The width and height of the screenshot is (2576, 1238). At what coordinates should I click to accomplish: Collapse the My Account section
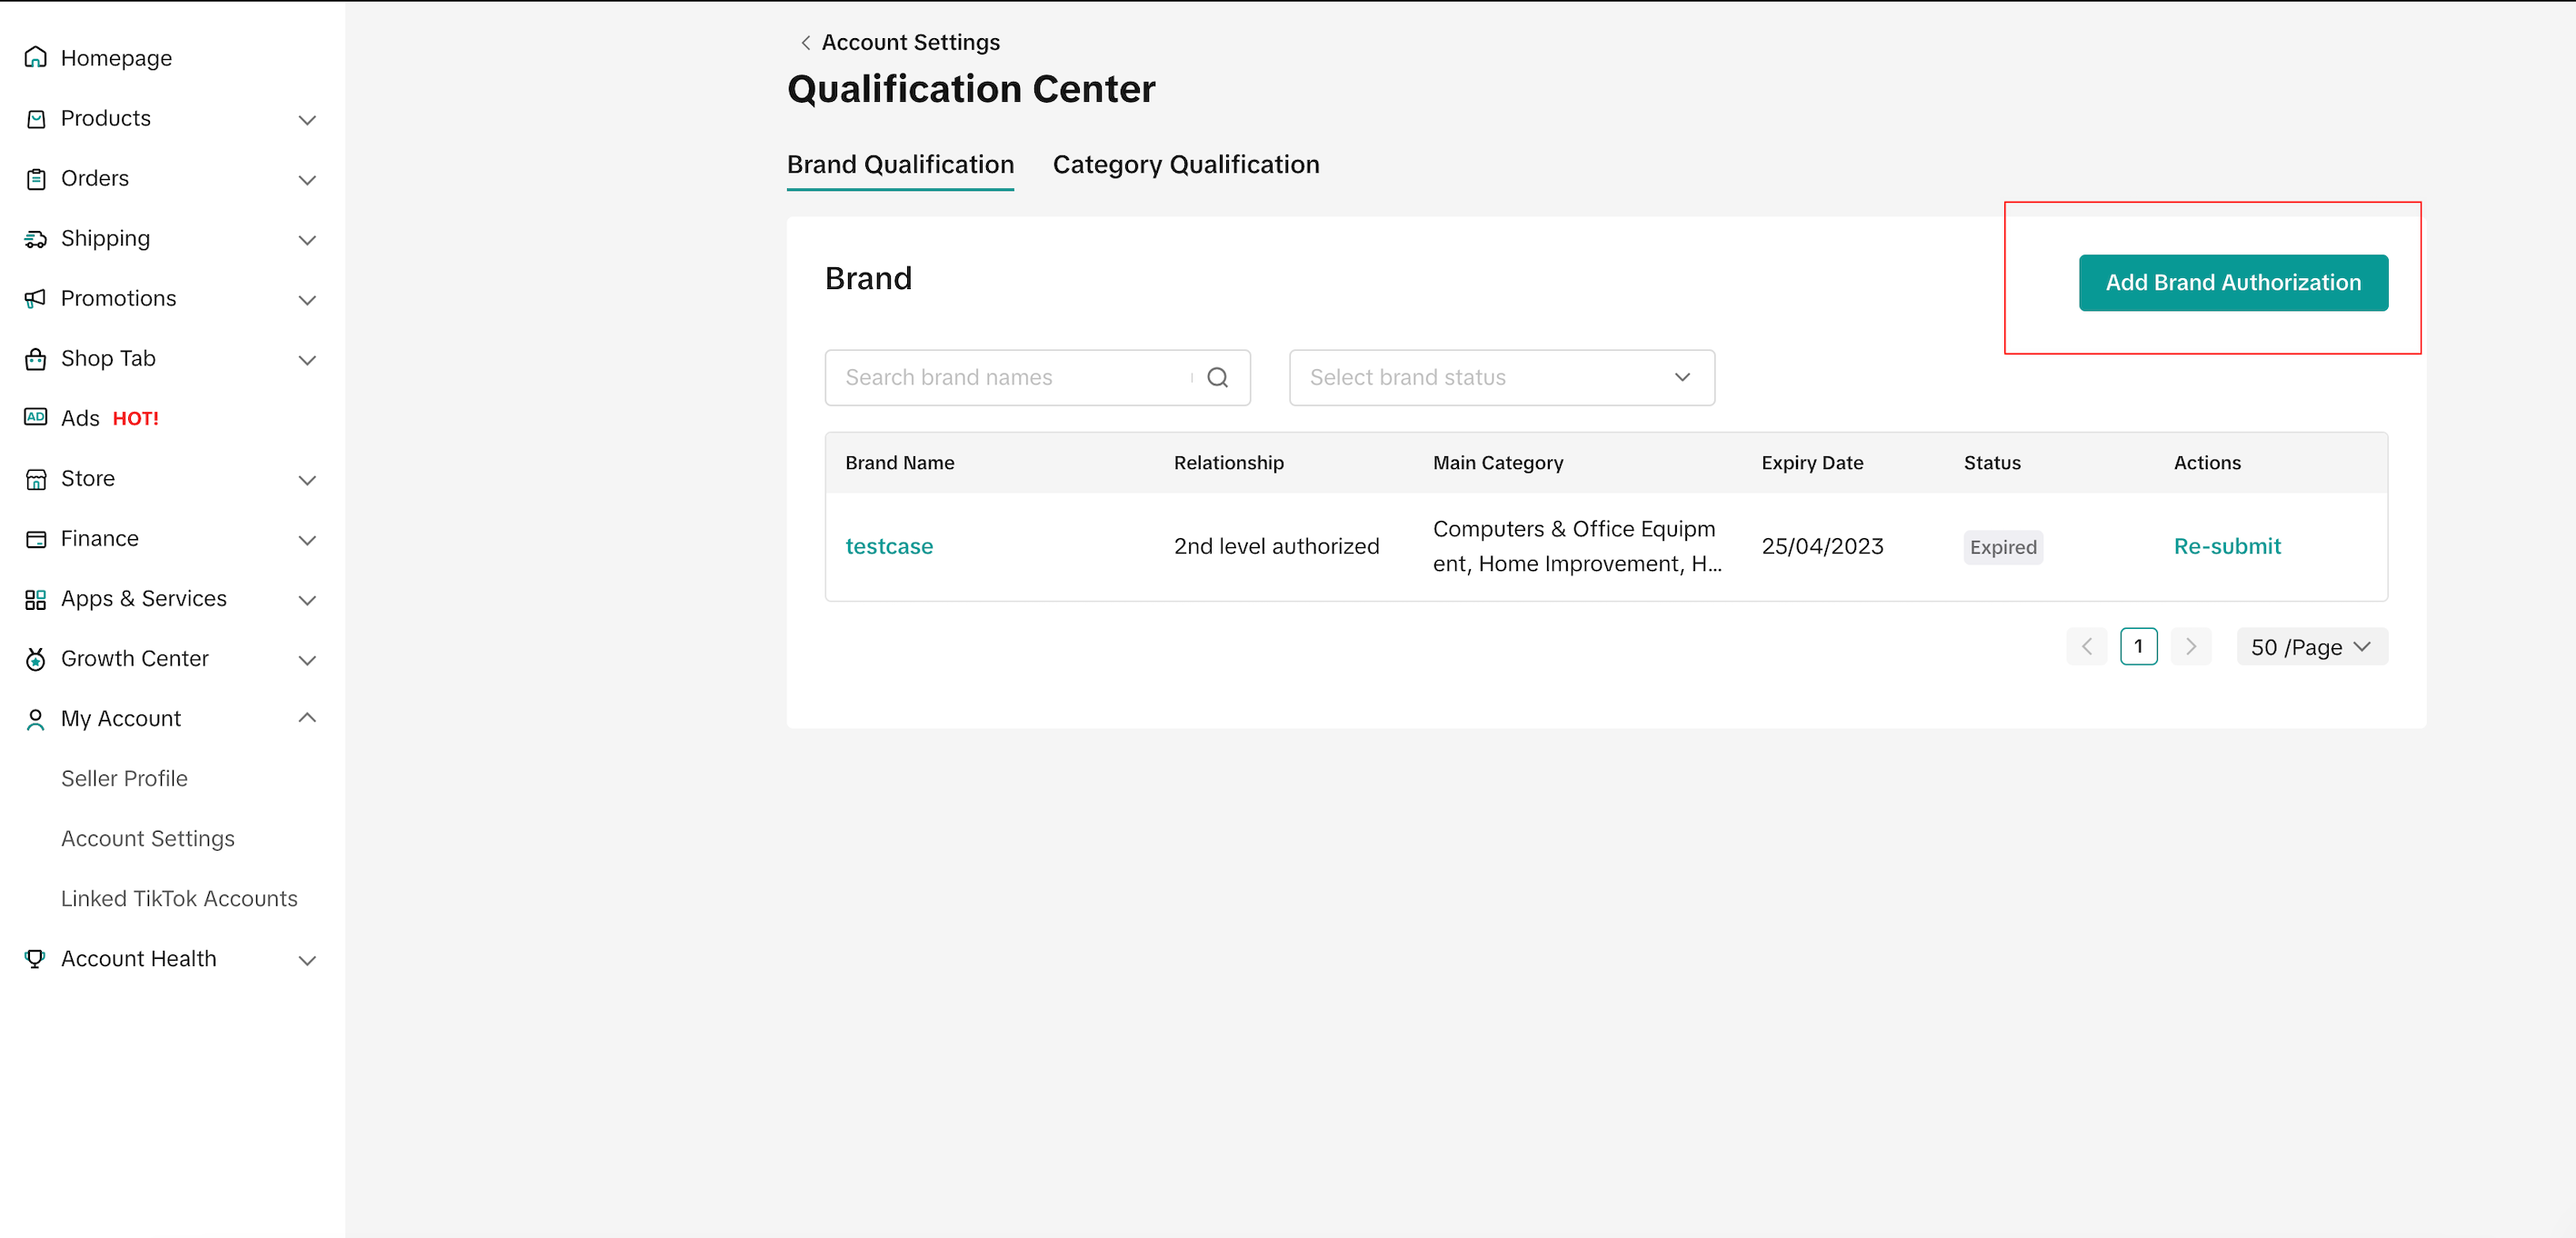[307, 718]
